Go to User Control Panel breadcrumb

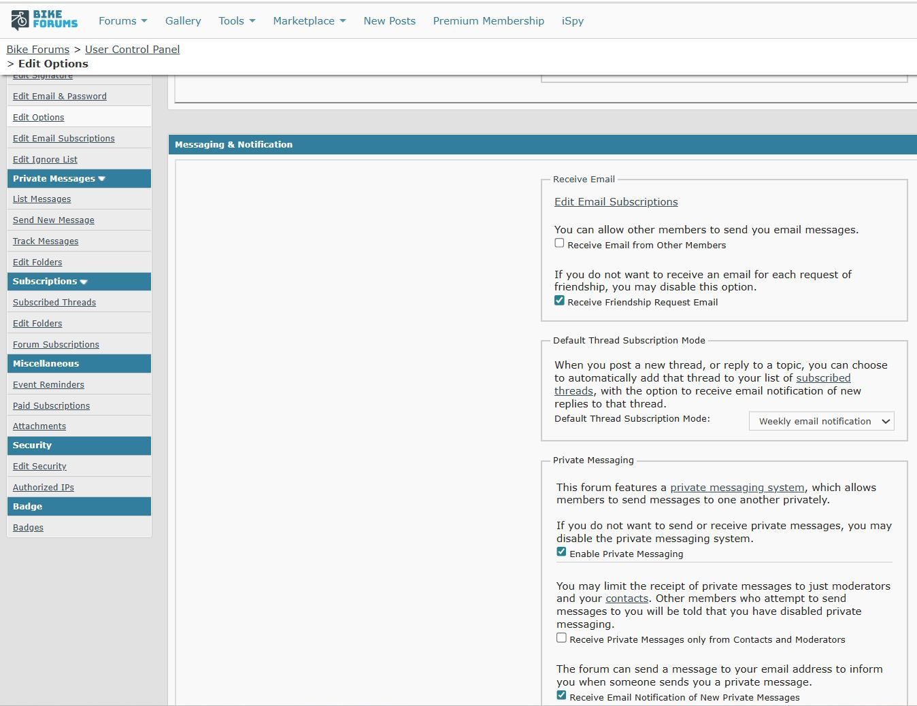132,50
